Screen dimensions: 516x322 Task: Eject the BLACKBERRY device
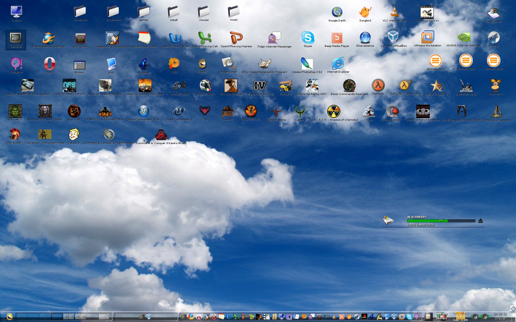[x=481, y=221]
